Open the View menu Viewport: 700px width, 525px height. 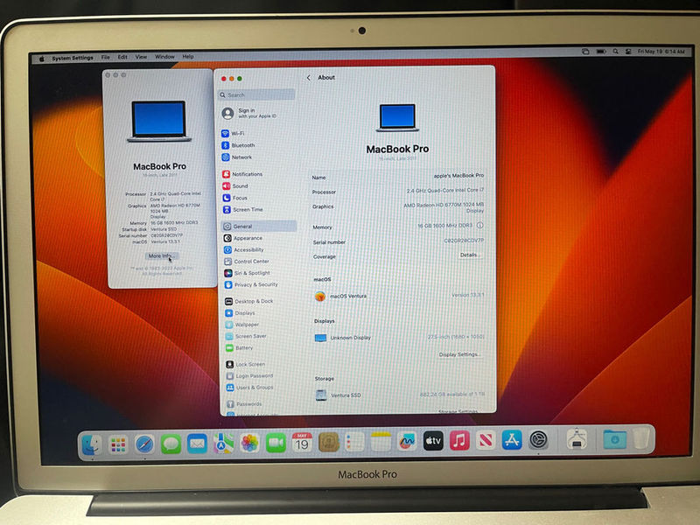pyautogui.click(x=141, y=57)
